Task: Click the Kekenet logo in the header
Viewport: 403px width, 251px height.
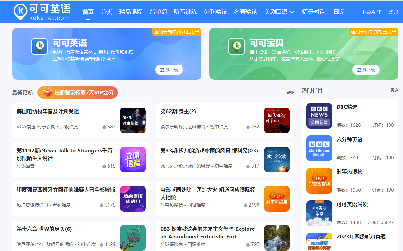Action: point(42,12)
